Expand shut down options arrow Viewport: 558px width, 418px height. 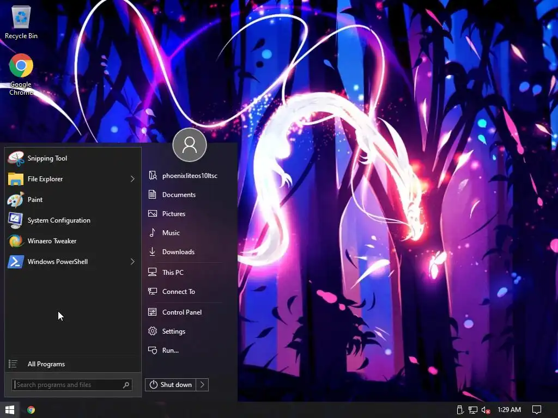pyautogui.click(x=202, y=385)
